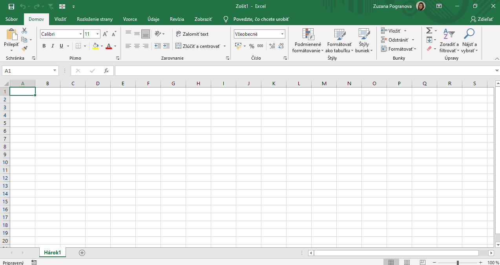Image resolution: width=500 pixels, height=265 pixels.
Task: Click the increase indent icon
Action: [x=166, y=46]
